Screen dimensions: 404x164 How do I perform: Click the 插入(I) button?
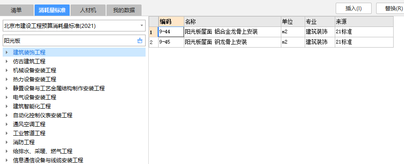click(x=354, y=8)
